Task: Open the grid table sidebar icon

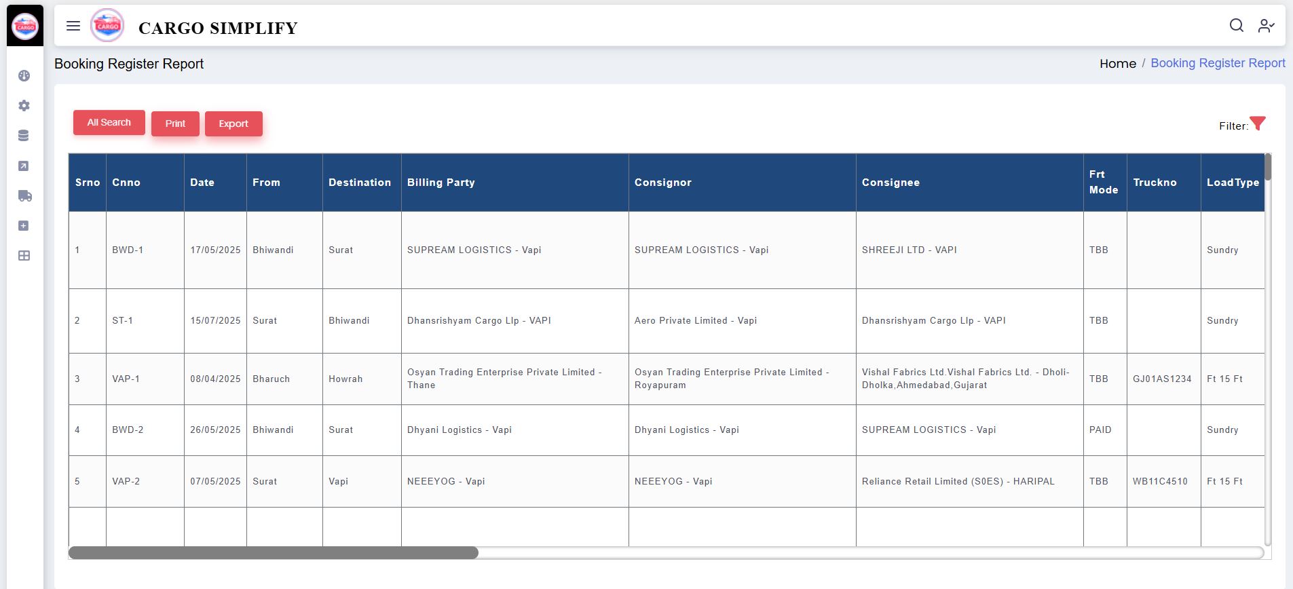Action: (24, 256)
